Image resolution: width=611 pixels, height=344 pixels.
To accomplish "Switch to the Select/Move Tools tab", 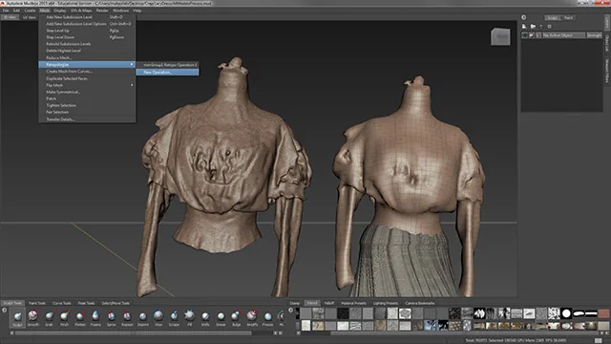I will (116, 303).
